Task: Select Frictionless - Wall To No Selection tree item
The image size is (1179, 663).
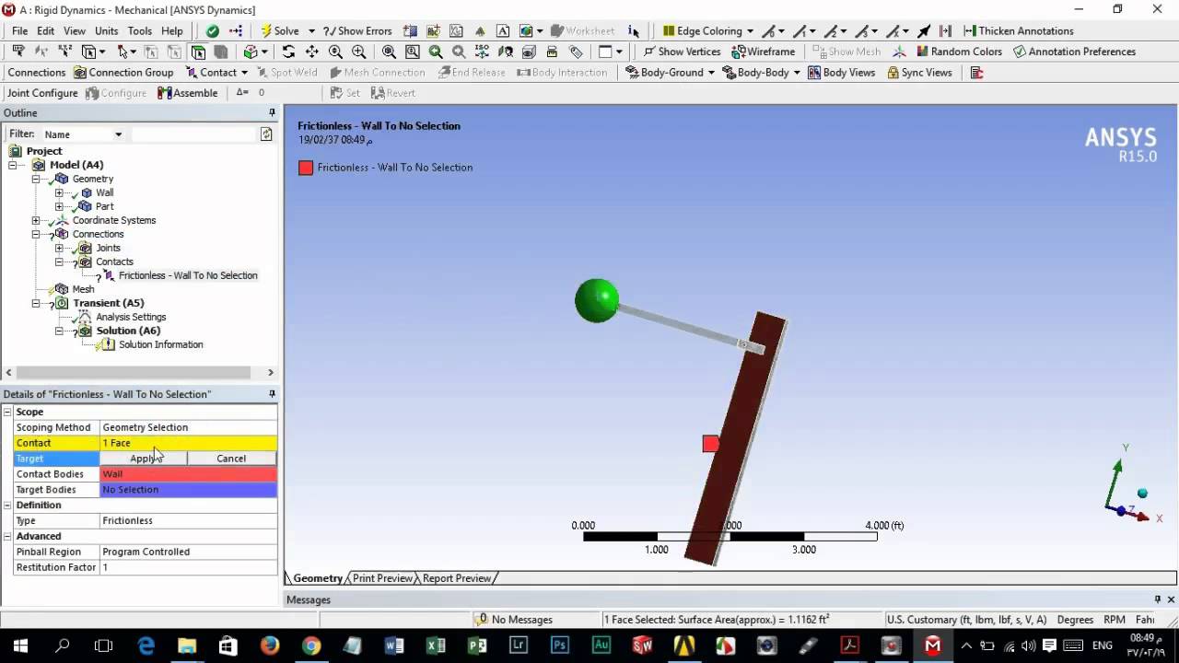Action: coord(188,275)
